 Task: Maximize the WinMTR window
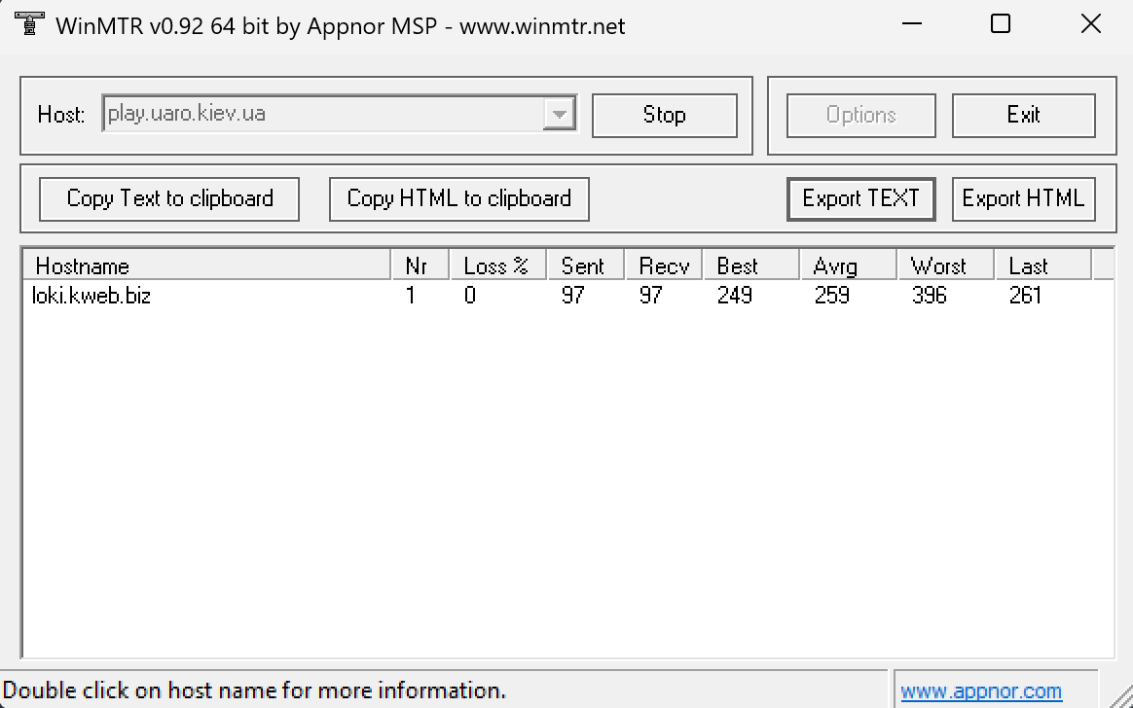click(1000, 23)
